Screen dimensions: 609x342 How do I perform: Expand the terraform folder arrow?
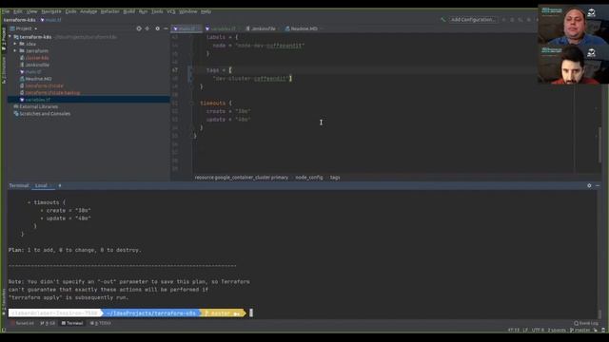[x=15, y=50]
